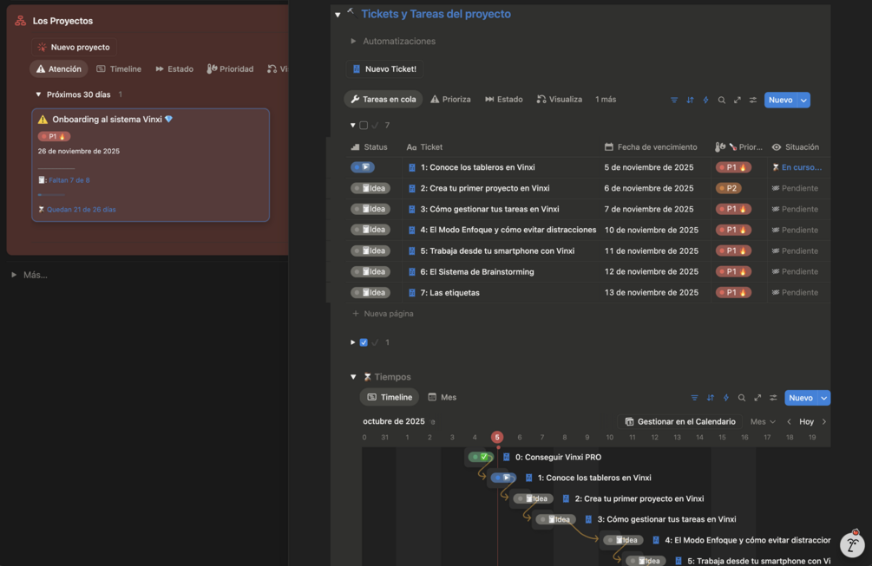
Task: Click the page icon of ticket 1: Conoce los tableros
Action: [x=411, y=167]
